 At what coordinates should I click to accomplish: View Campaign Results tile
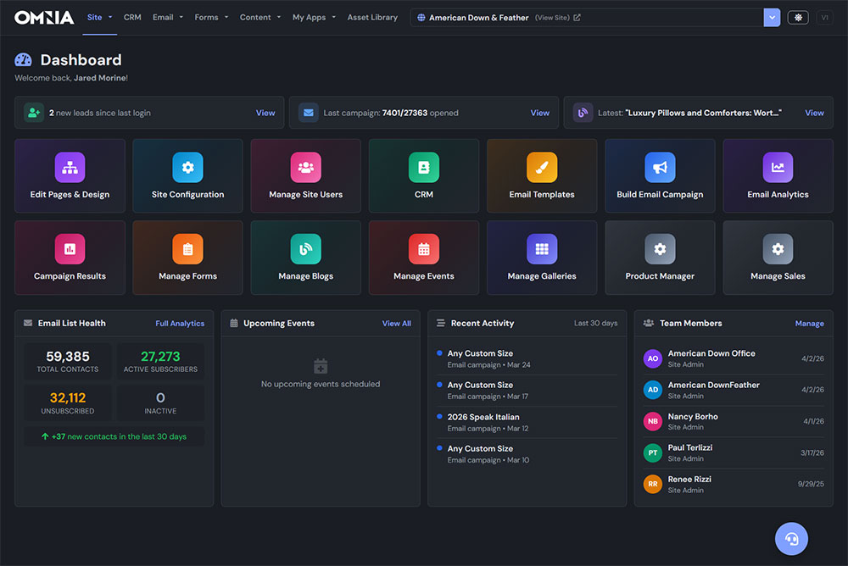70,258
